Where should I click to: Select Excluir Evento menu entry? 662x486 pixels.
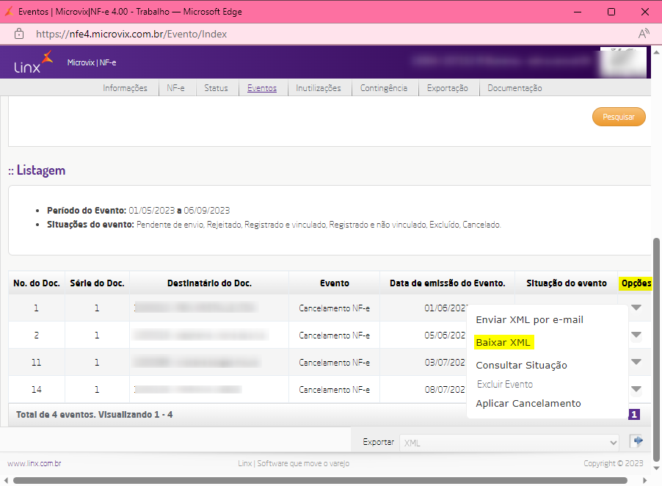[x=505, y=384]
